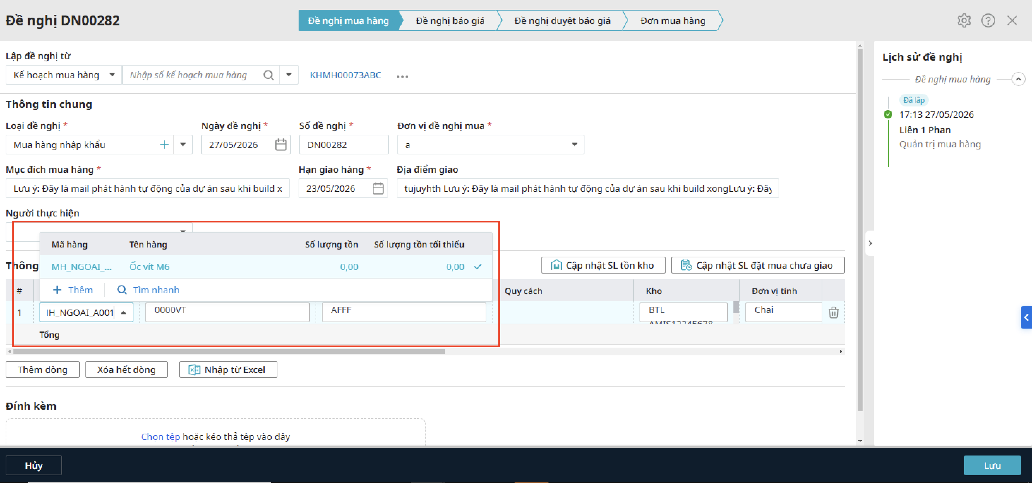Switch to Đề nghị báo giá step
The image size is (1032, 483).
[450, 20]
